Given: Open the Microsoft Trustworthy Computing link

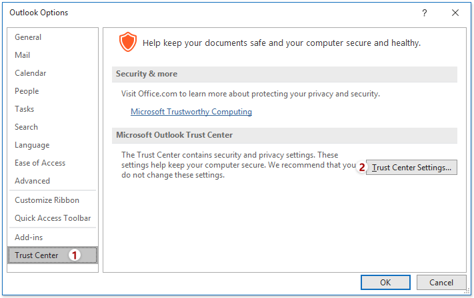Looking at the screenshot, I should pyautogui.click(x=191, y=112).
